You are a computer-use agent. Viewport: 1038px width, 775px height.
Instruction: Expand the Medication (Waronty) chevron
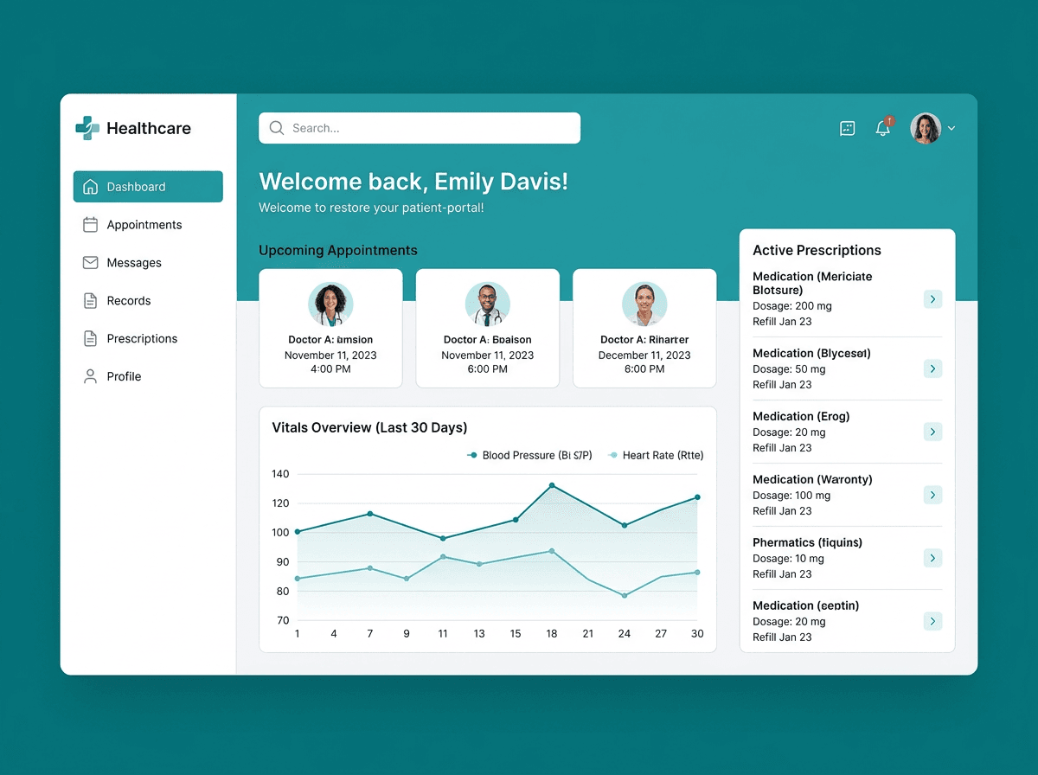tap(932, 495)
